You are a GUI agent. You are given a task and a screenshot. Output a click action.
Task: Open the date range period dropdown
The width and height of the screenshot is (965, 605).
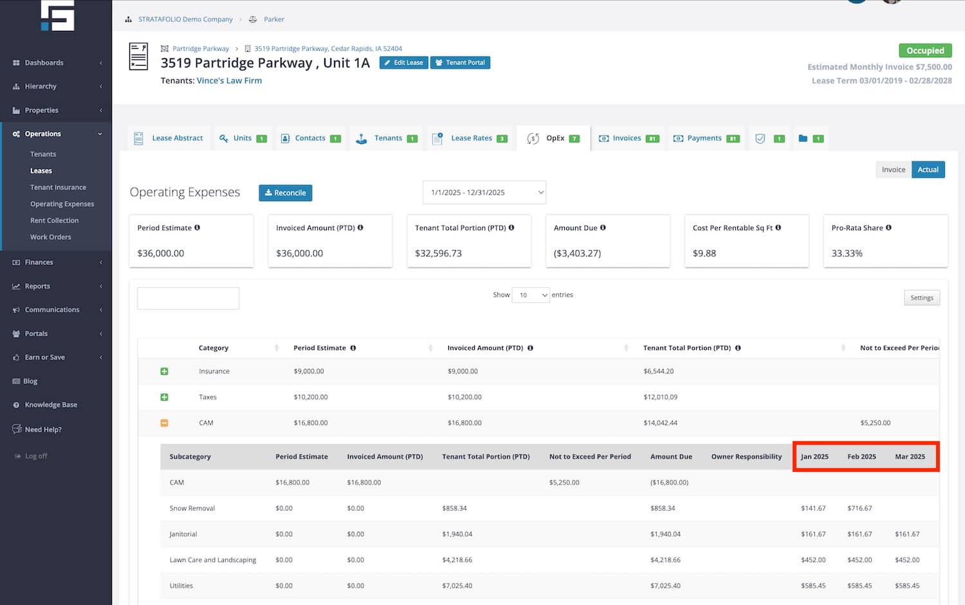pos(484,192)
